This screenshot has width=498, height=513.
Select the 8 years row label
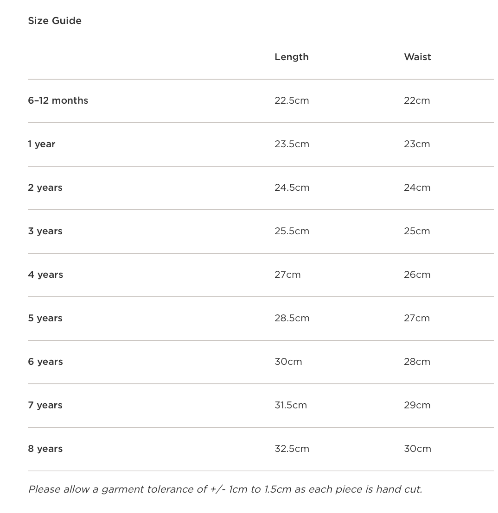tap(45, 449)
